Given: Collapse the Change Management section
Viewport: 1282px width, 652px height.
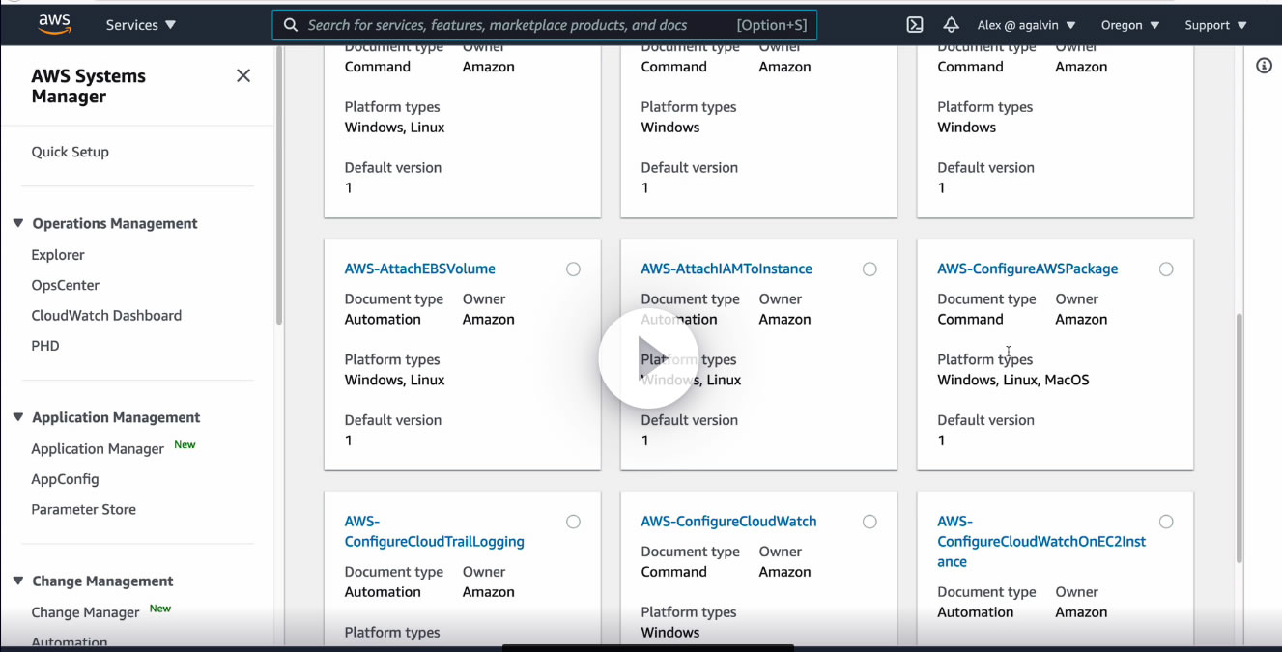Looking at the screenshot, I should 18,581.
